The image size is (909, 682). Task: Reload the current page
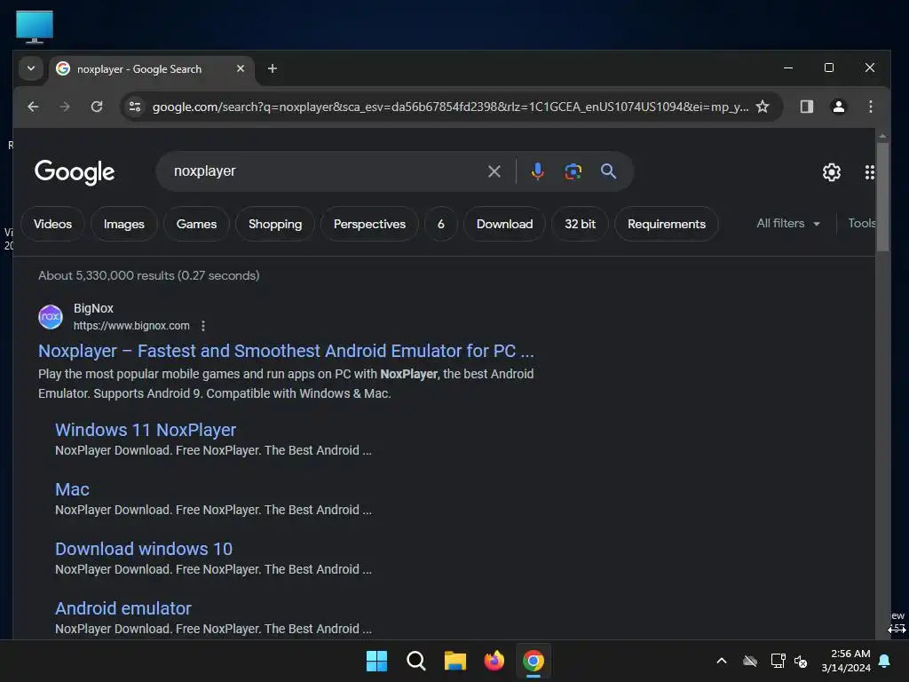97,107
